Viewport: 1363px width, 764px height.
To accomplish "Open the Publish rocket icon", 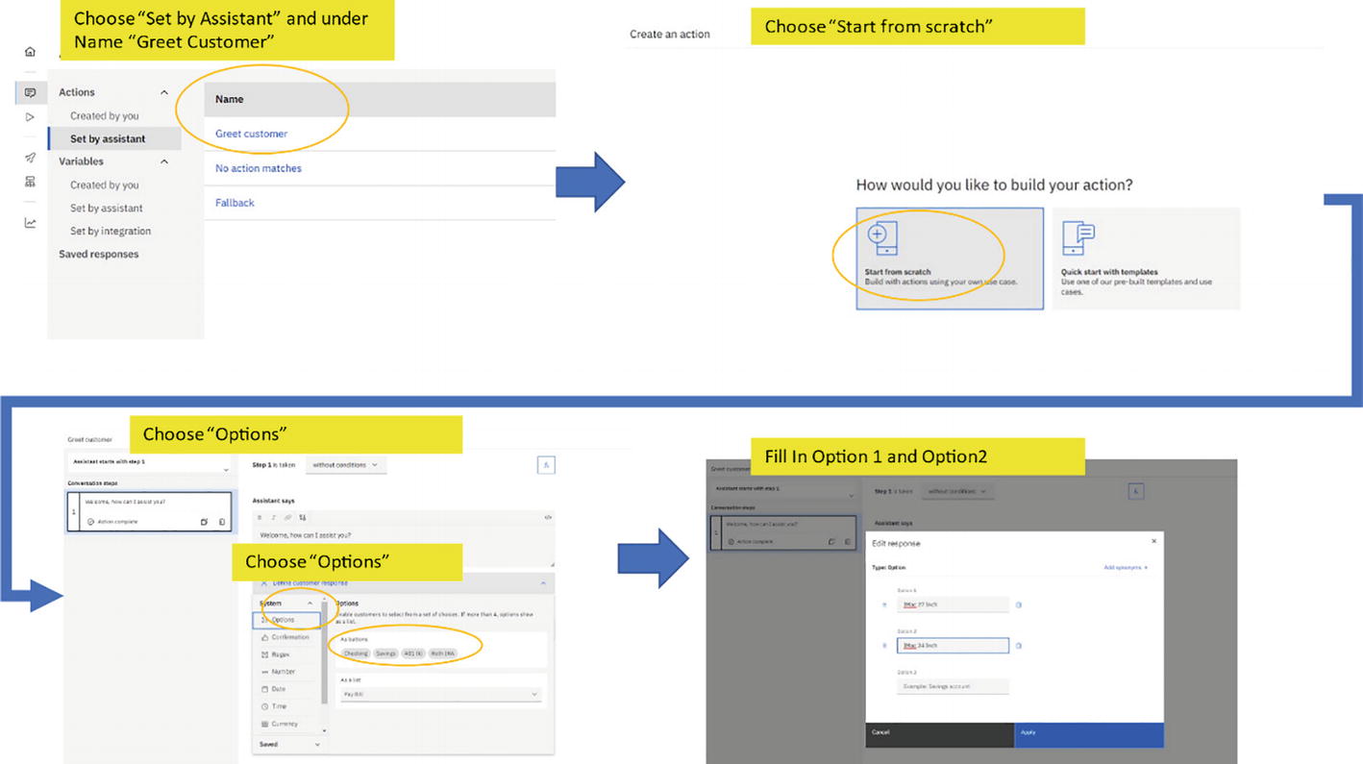I will coord(30,158).
